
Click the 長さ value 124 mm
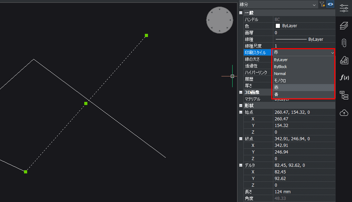point(304,192)
